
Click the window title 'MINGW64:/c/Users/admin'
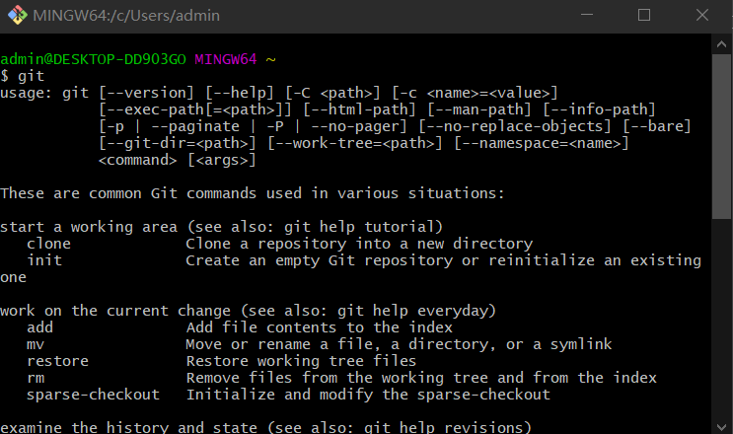126,16
